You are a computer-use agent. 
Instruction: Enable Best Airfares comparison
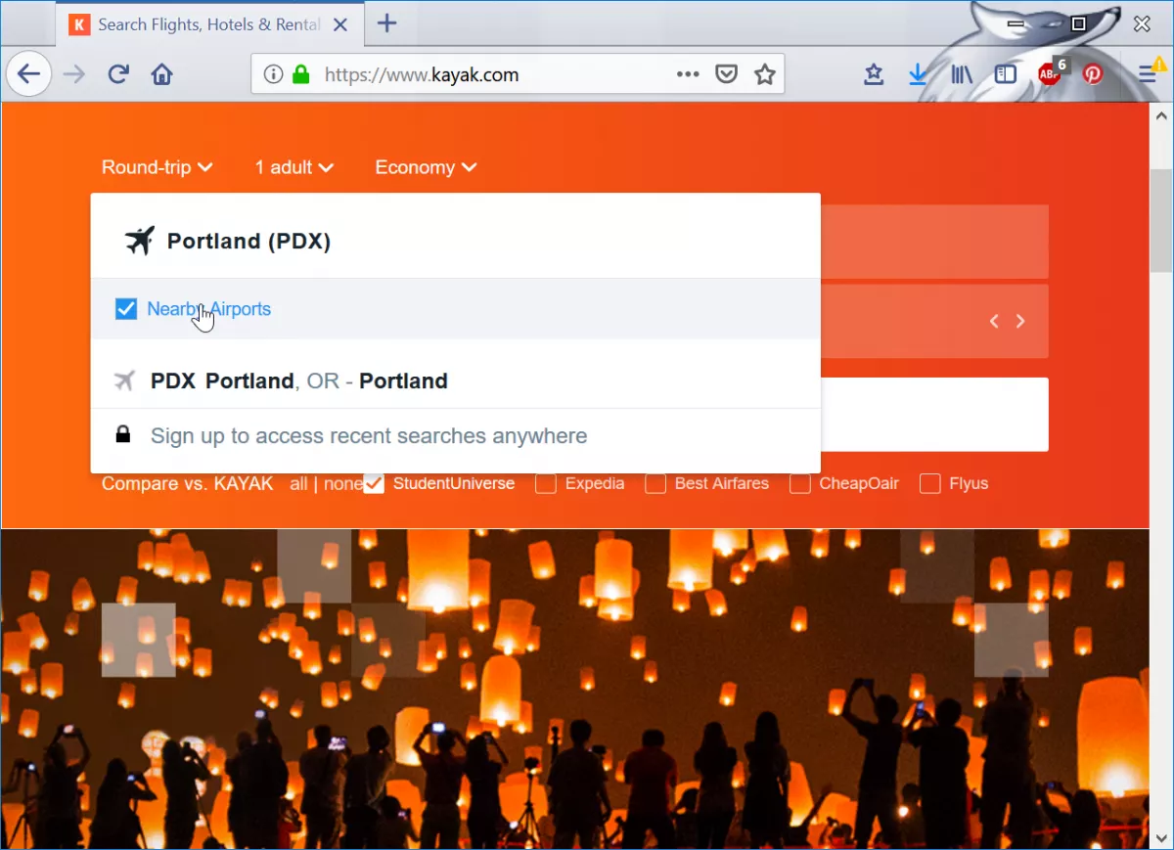(655, 483)
